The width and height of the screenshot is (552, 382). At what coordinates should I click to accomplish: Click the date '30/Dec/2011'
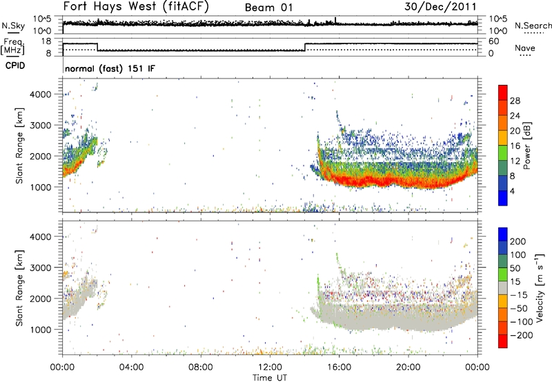click(440, 7)
